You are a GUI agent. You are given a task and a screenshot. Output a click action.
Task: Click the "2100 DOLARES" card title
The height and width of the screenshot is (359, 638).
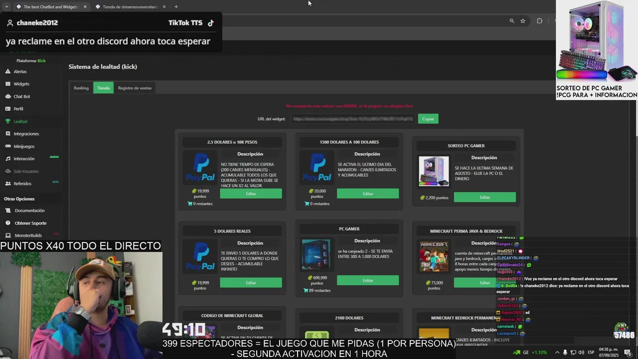[349, 318]
